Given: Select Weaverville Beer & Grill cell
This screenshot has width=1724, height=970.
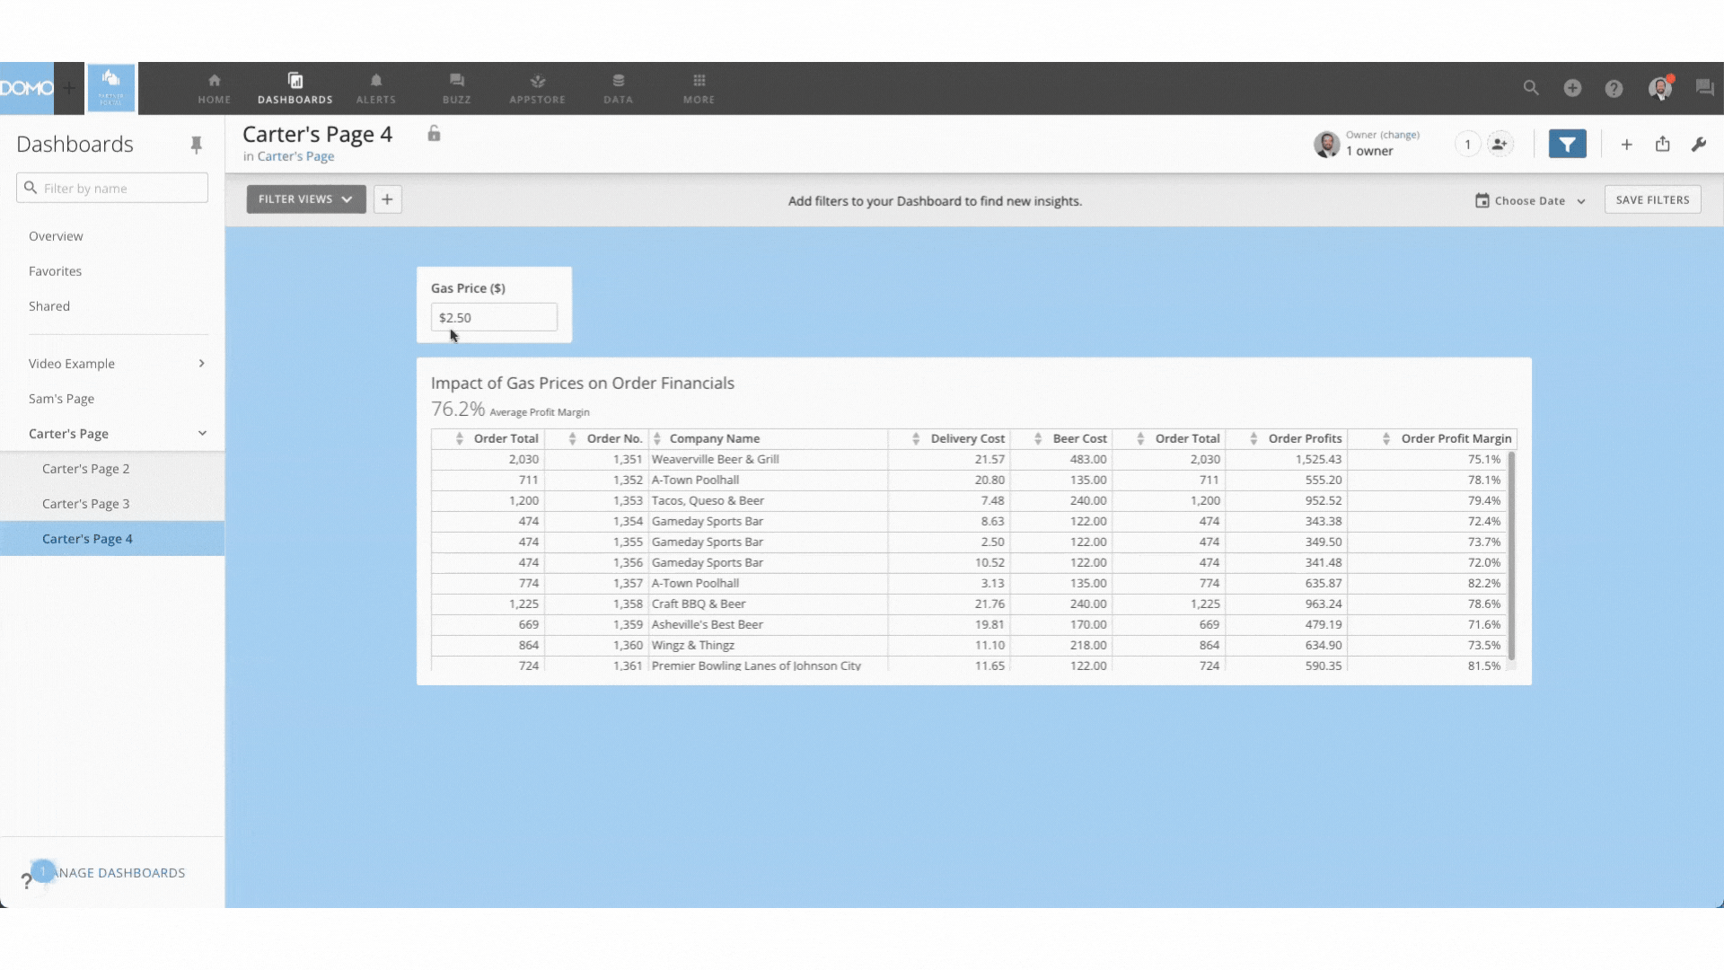Looking at the screenshot, I should click(768, 459).
